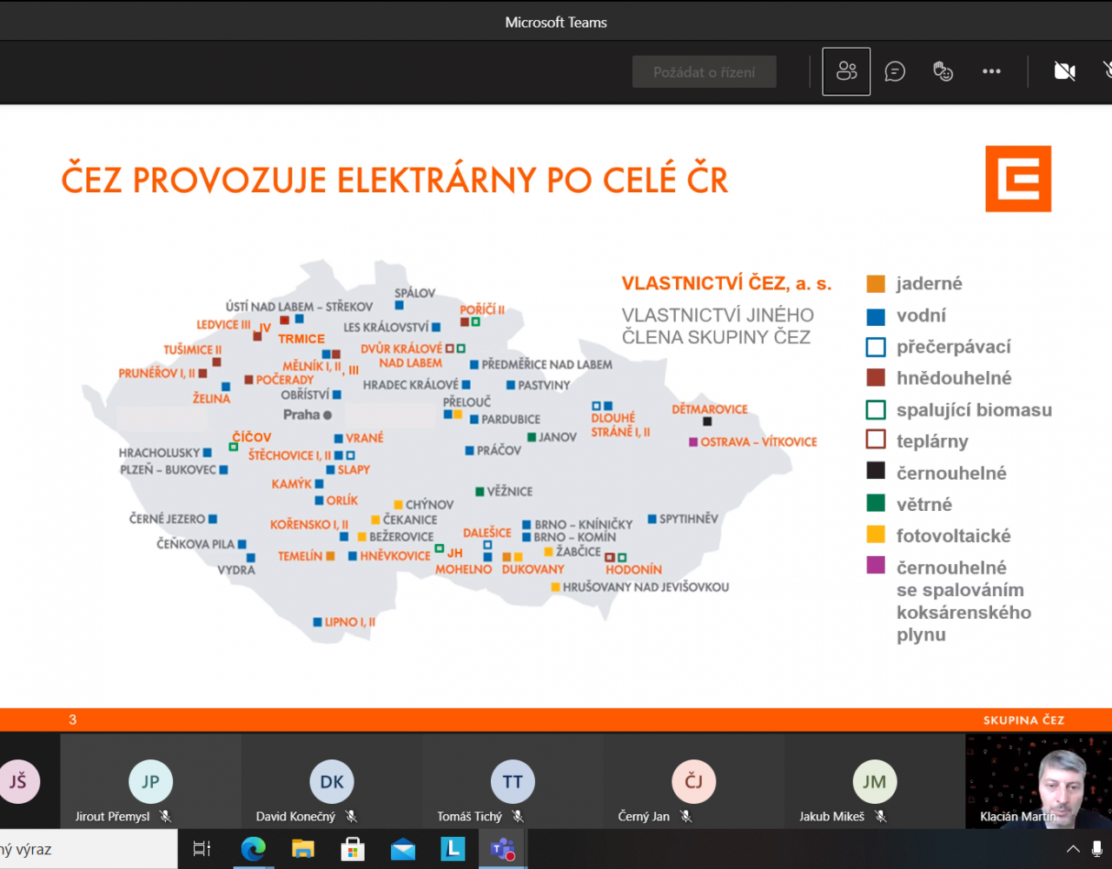
Task: Click the 'HRADEC KRÁLOVÉ' map label
Action: pos(411,385)
